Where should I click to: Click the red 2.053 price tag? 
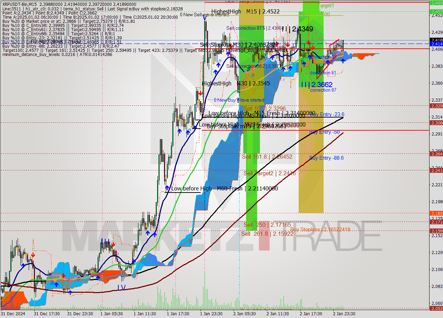[x=436, y=308]
